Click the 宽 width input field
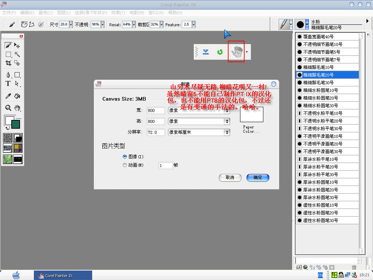 pos(156,110)
